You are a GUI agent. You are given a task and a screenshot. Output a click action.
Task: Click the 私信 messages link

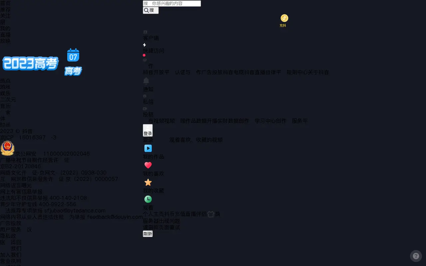[148, 102]
